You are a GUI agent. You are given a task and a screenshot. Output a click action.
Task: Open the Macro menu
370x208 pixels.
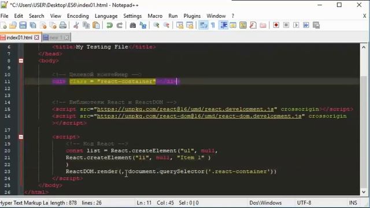point(155,16)
